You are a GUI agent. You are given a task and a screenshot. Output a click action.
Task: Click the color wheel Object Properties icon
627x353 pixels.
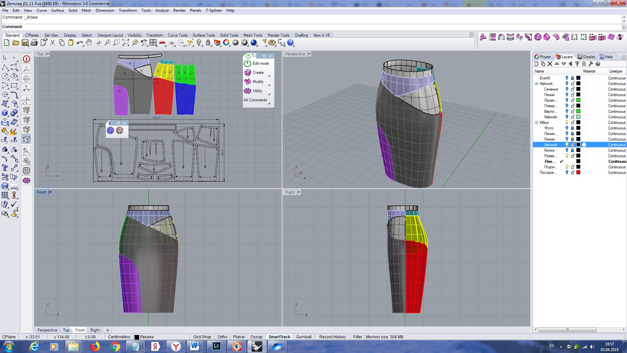tap(226, 43)
